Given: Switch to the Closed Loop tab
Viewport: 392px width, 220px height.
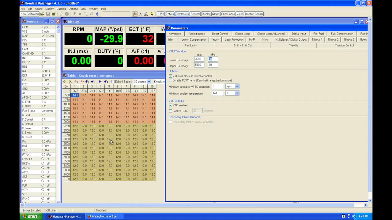Looking at the screenshot, I should (242, 34).
